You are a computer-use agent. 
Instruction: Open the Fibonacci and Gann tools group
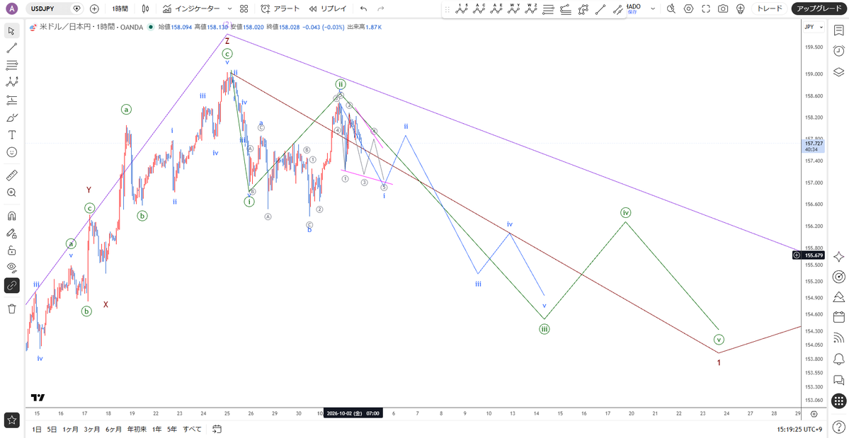click(12, 65)
